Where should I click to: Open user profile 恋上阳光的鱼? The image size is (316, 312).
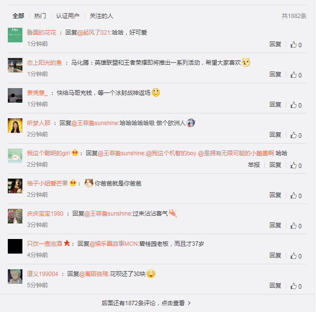pyautogui.click(x=44, y=63)
